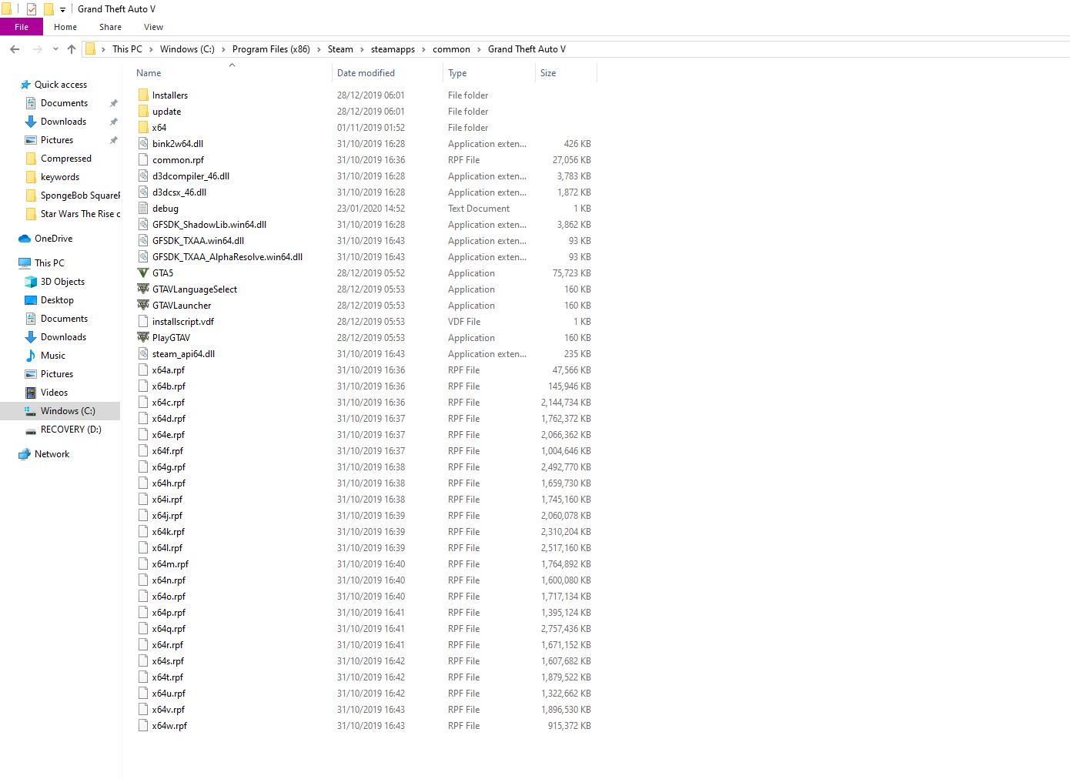
Task: Run PlayGTAV
Action: [169, 337]
